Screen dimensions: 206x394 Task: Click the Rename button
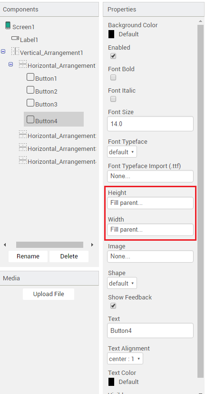pos(28,256)
